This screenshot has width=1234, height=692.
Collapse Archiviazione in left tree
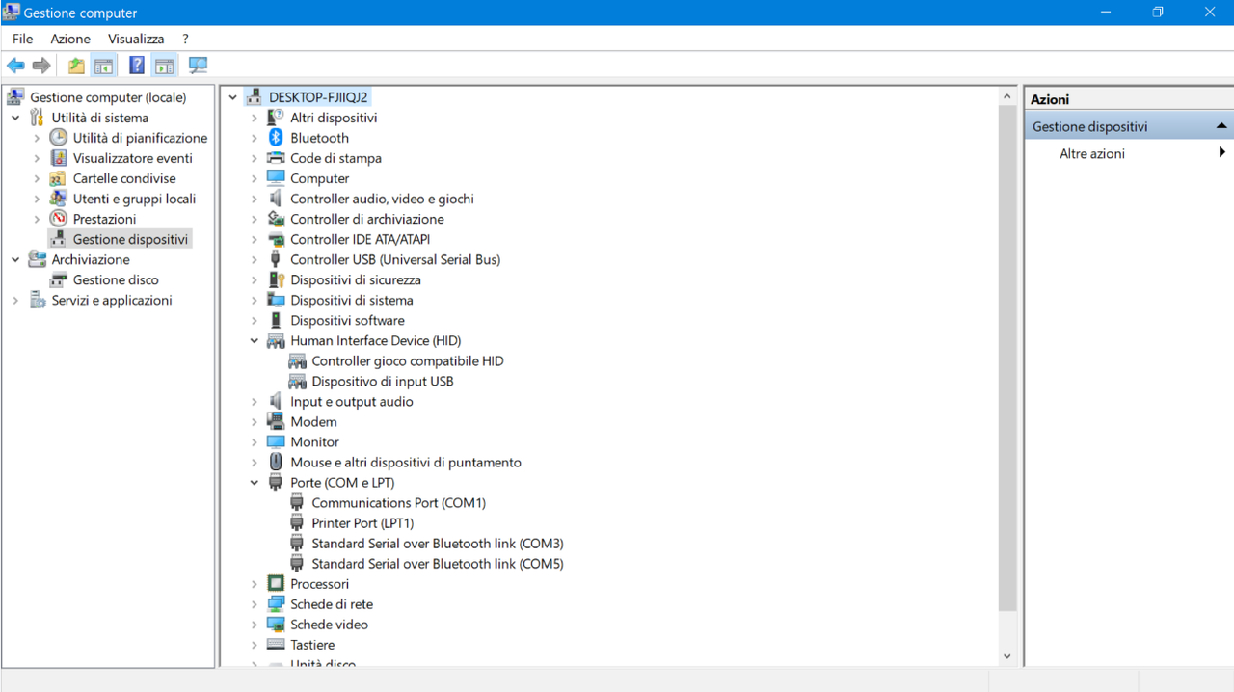pos(15,259)
